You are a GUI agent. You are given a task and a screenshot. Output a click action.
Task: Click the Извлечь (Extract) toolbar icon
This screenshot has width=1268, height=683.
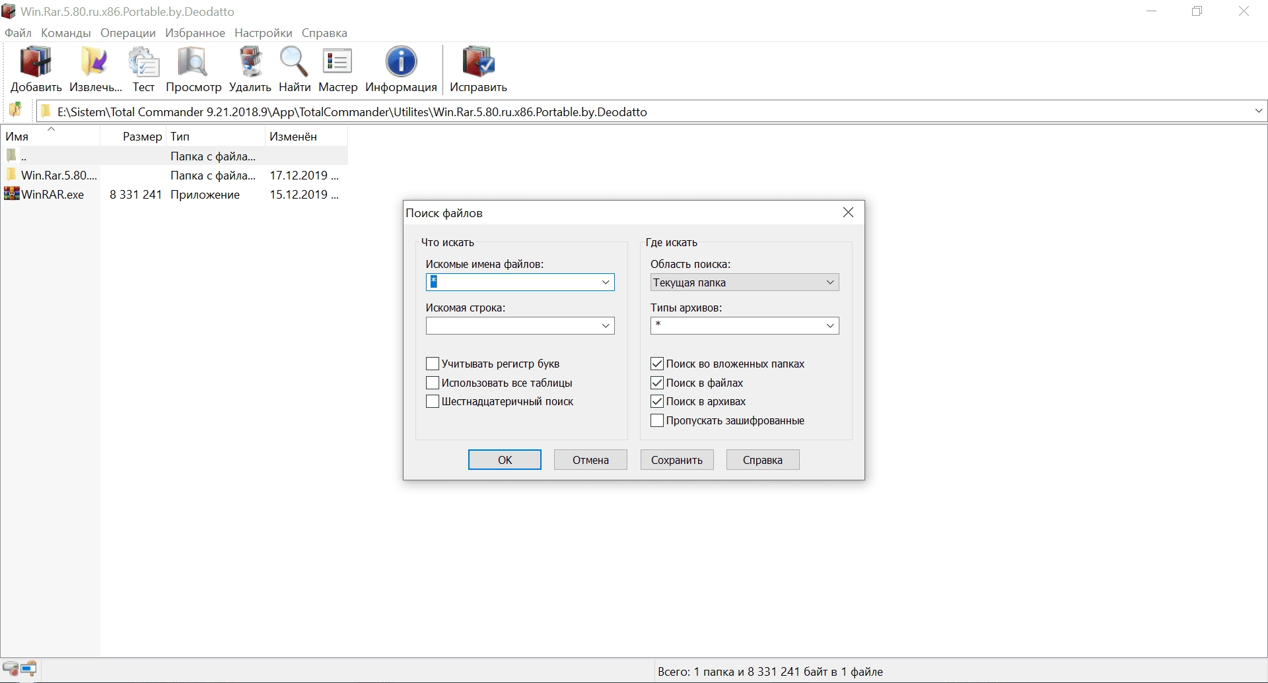click(94, 62)
